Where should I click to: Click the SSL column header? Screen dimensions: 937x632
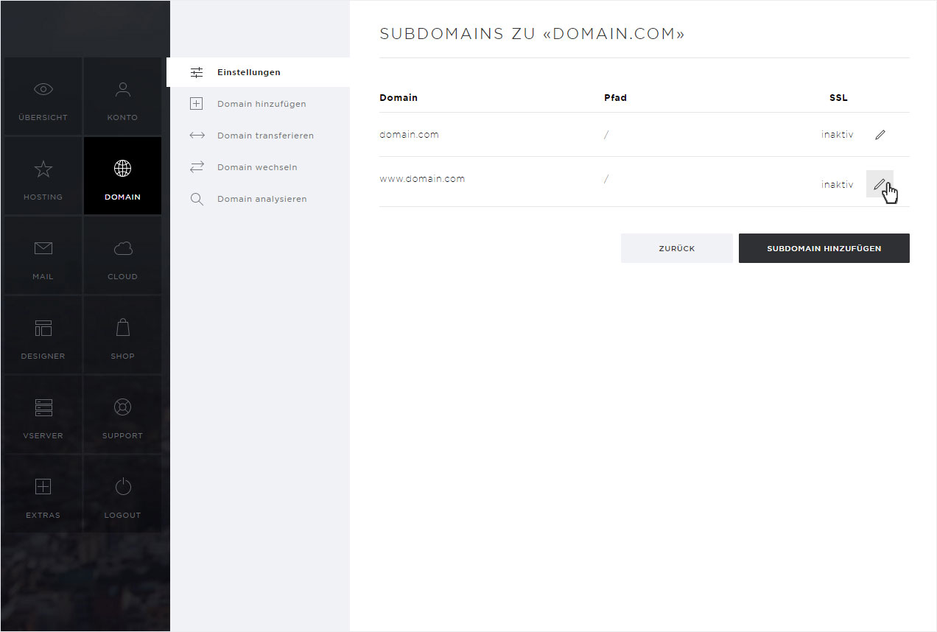pyautogui.click(x=838, y=97)
